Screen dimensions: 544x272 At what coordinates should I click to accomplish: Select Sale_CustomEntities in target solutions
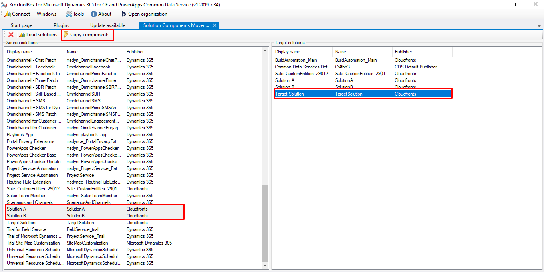363,74
